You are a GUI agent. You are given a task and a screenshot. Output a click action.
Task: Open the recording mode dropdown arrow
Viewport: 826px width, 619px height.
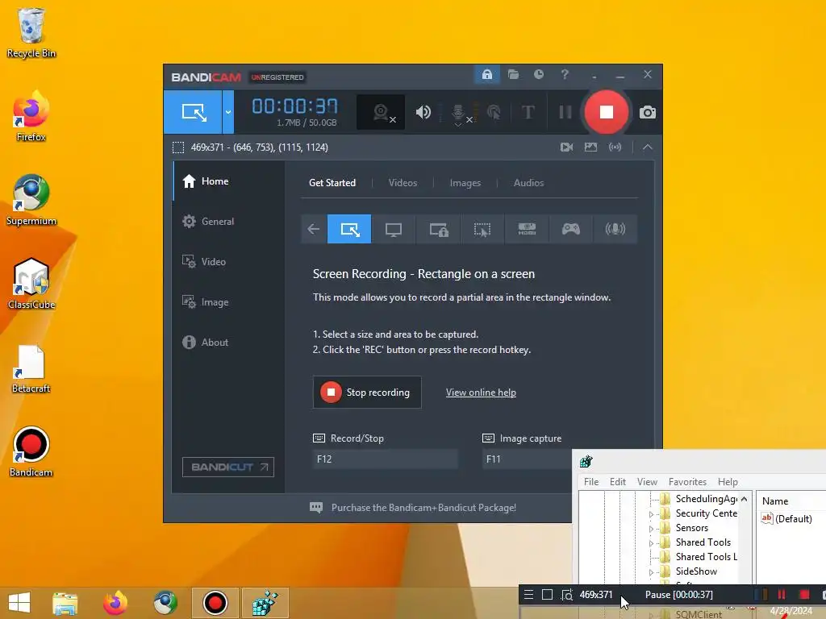pos(228,111)
